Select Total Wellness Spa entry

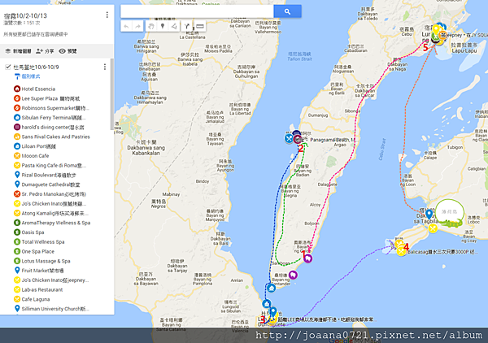[42, 242]
